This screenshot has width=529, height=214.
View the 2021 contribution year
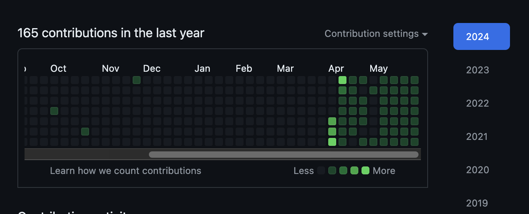click(478, 137)
